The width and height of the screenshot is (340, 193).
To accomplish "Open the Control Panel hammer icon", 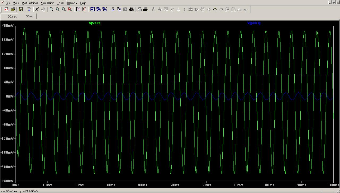I will [29, 9].
